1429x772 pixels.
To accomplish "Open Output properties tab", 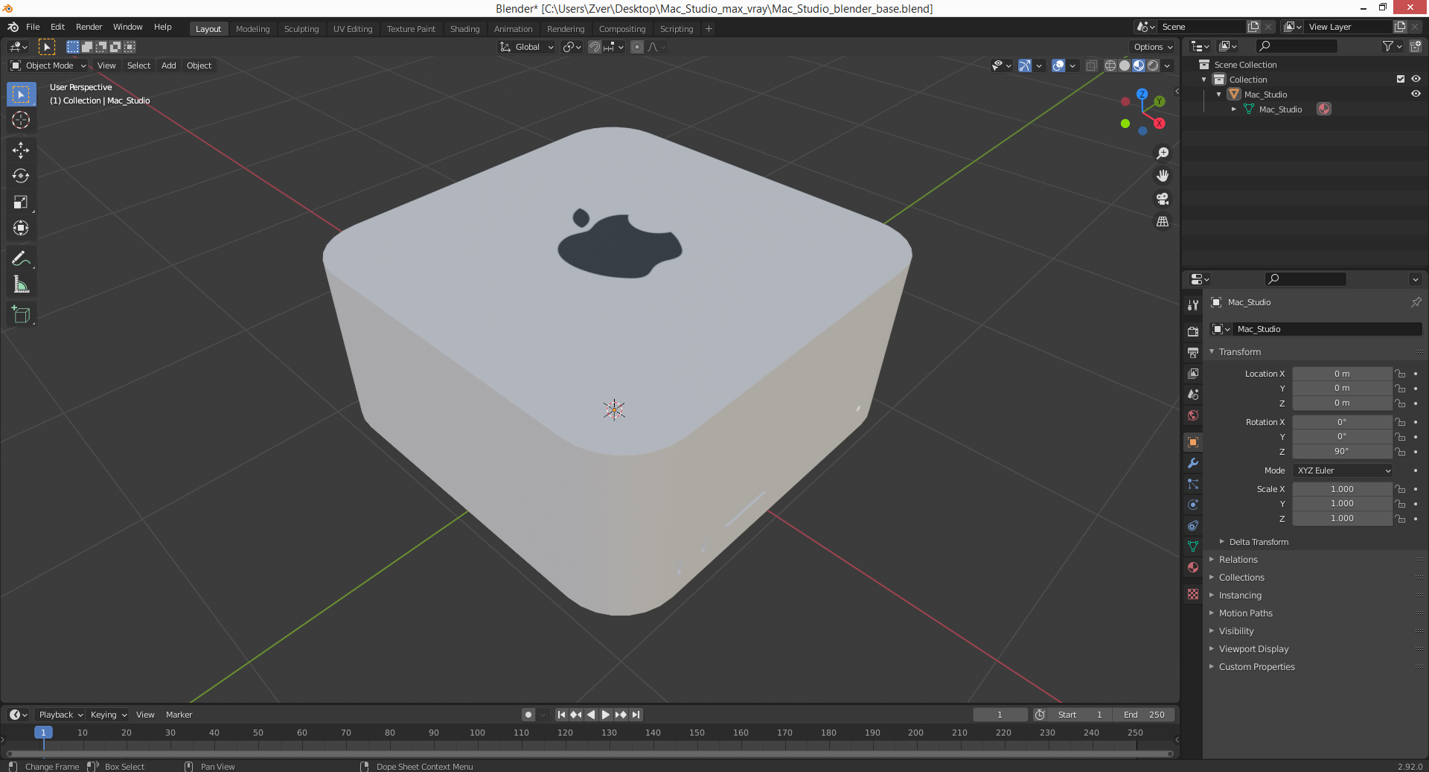I will click(1193, 352).
